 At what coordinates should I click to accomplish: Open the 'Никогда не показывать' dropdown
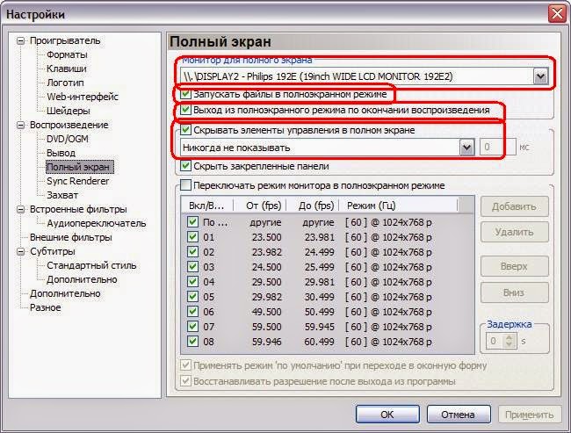[x=466, y=148]
